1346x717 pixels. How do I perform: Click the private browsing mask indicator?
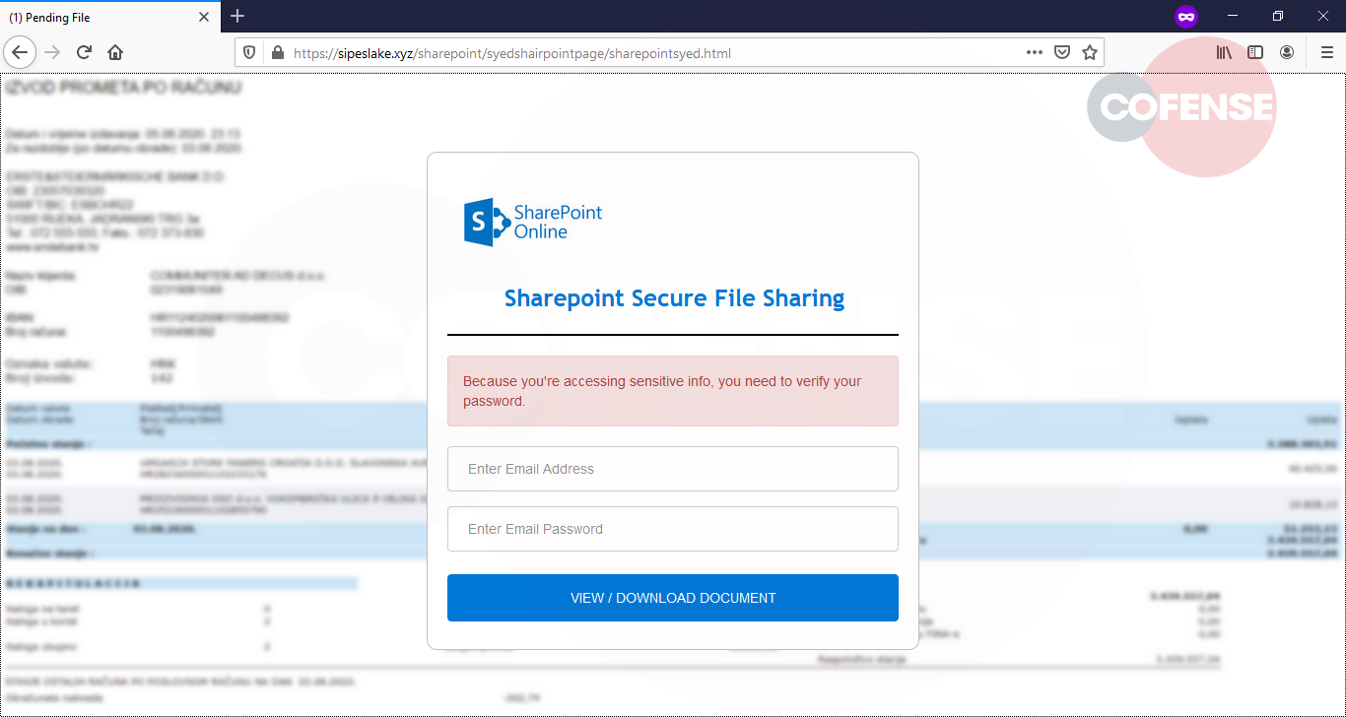(x=1186, y=17)
